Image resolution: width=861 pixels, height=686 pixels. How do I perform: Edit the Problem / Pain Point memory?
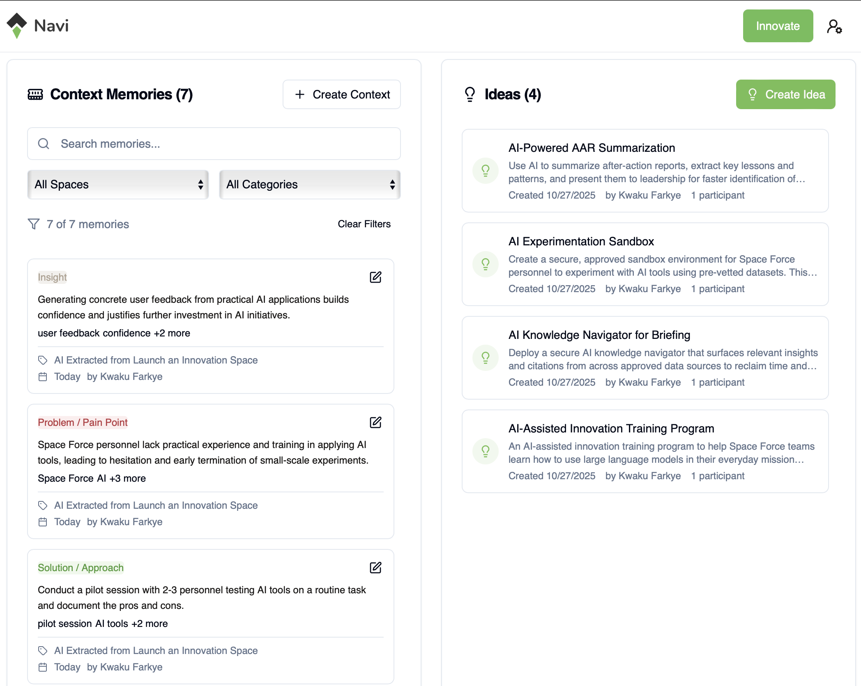pyautogui.click(x=375, y=423)
